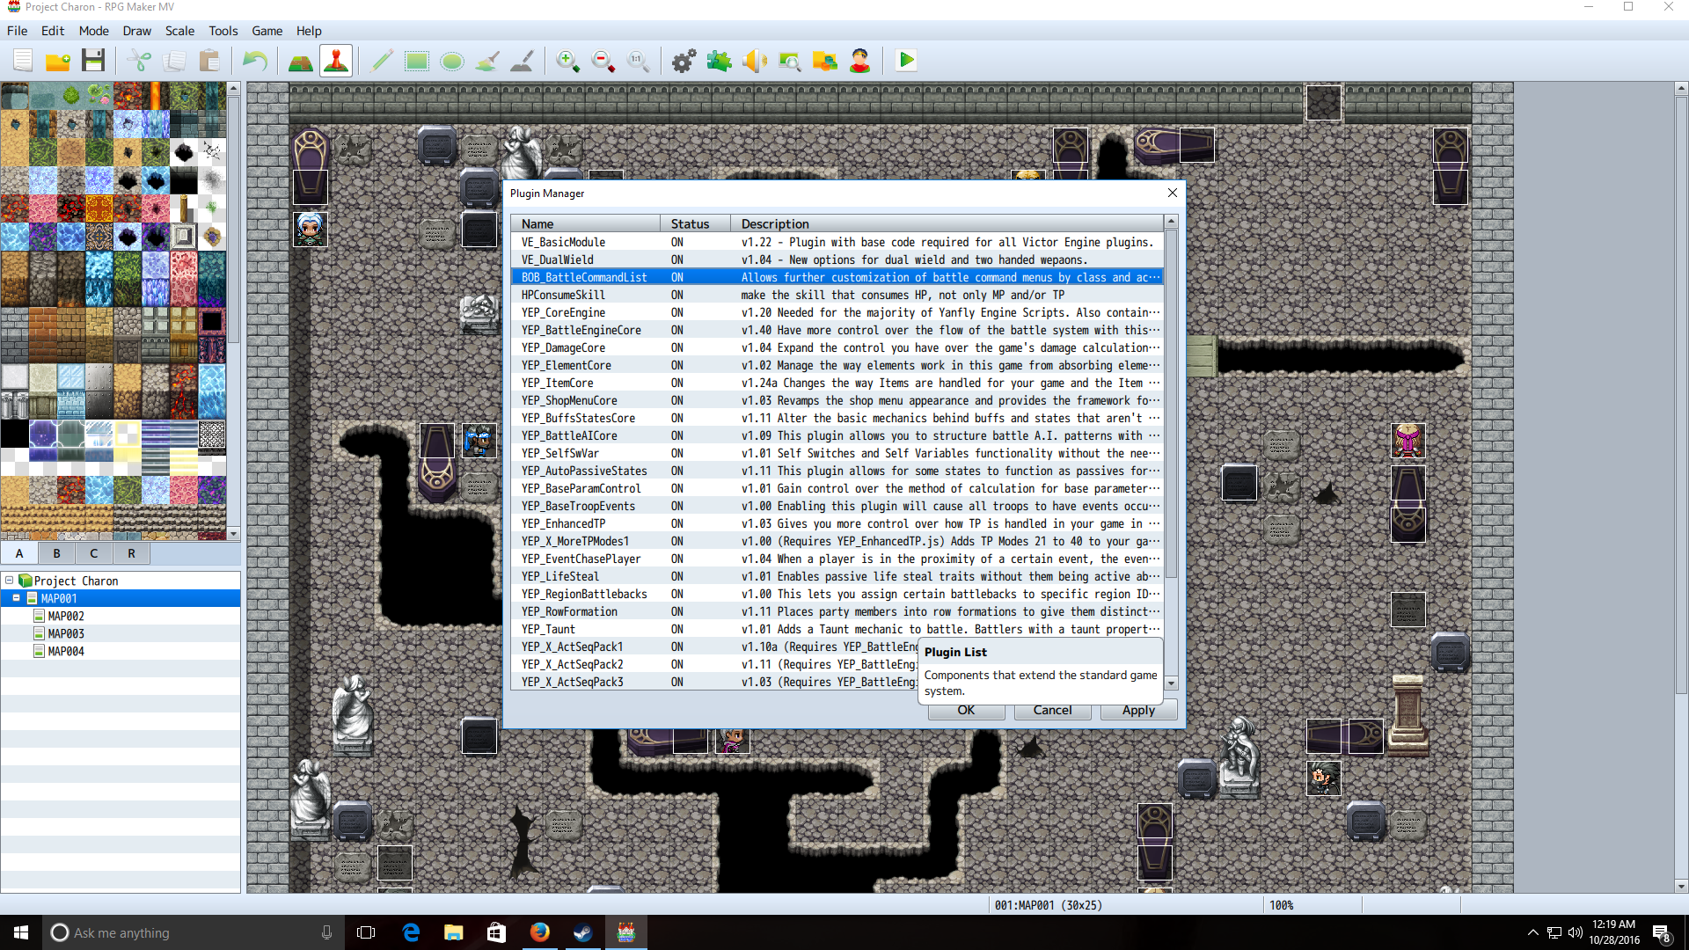Click the Cut scissors toolbar icon
Image resolution: width=1689 pixels, height=950 pixels.
[139, 61]
